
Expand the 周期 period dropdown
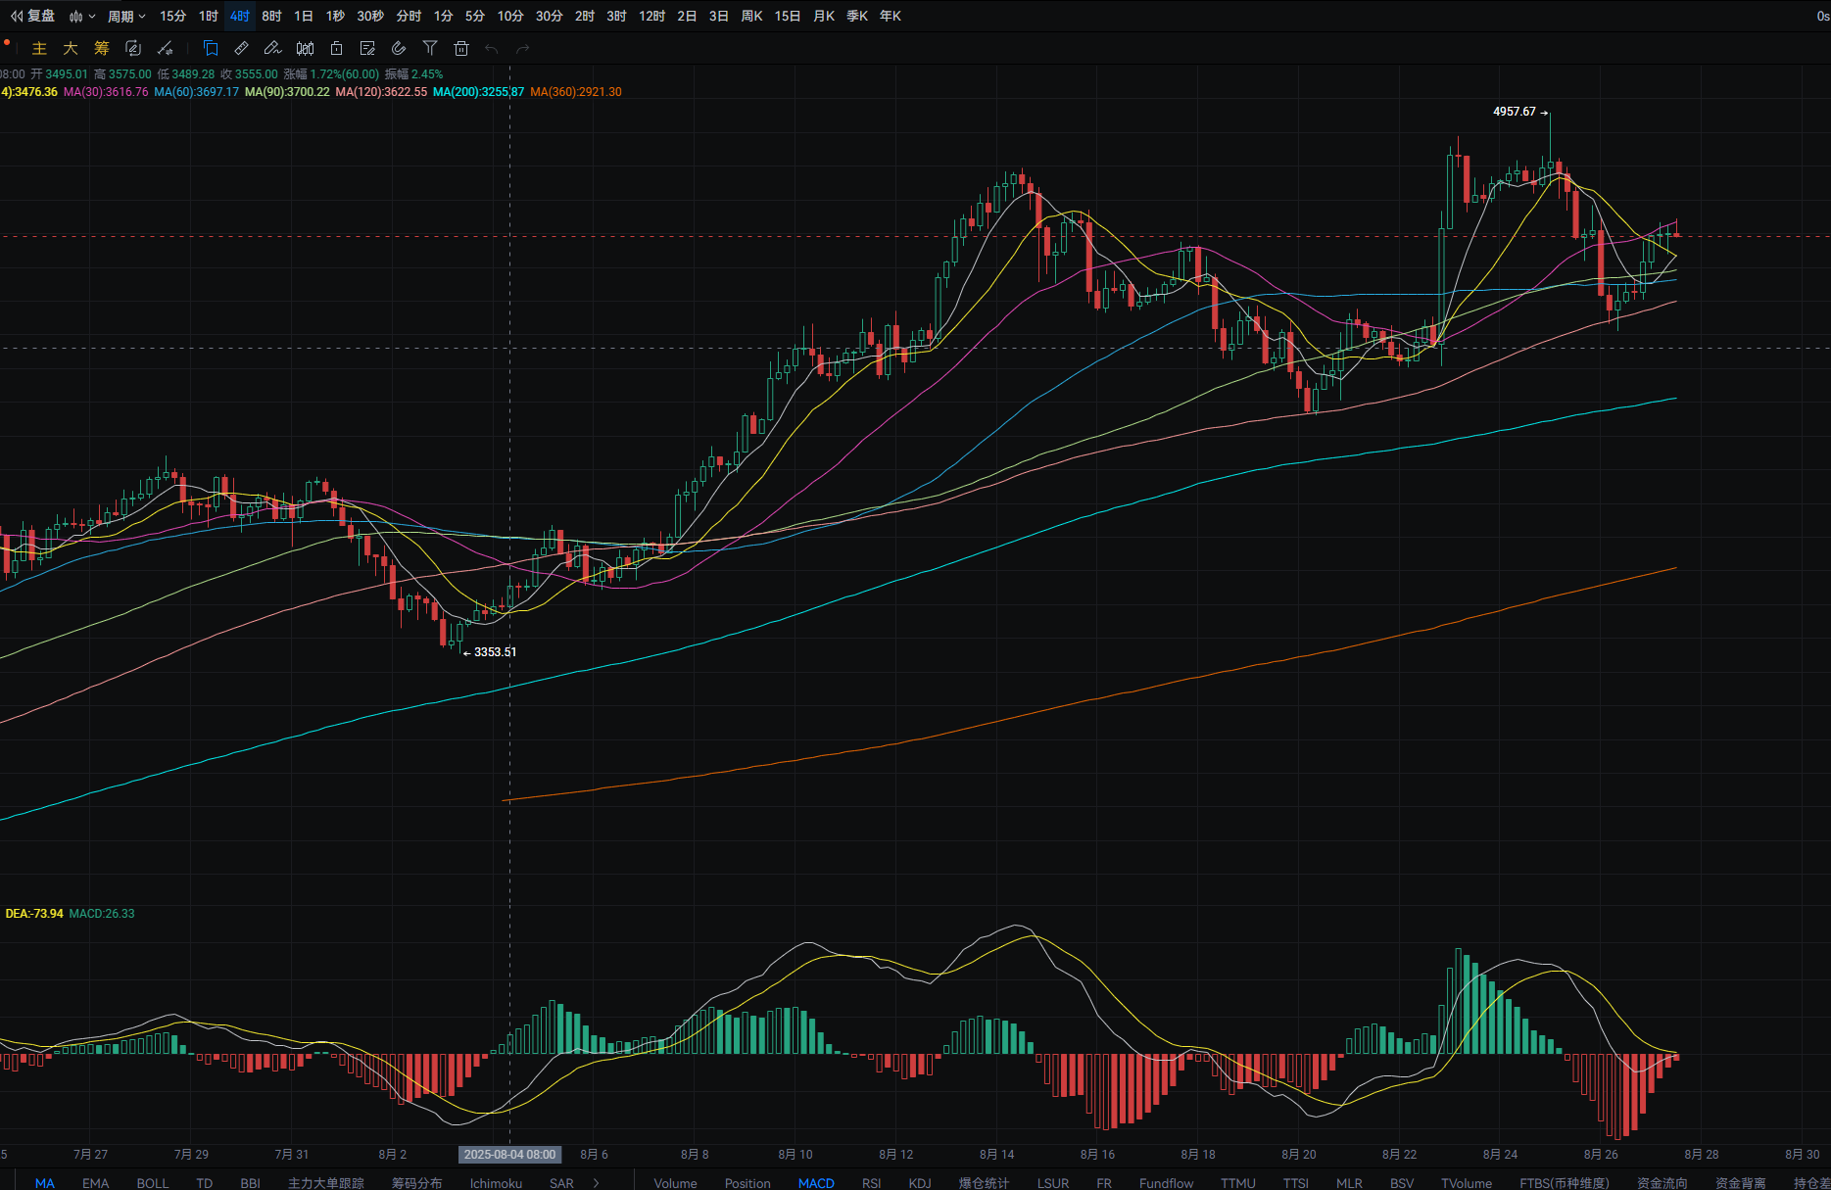[x=126, y=16]
